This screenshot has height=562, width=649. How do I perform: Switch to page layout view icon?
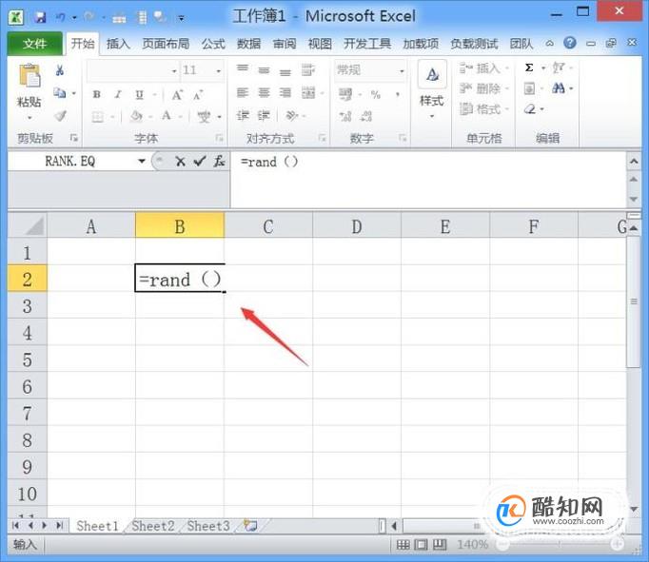[421, 545]
